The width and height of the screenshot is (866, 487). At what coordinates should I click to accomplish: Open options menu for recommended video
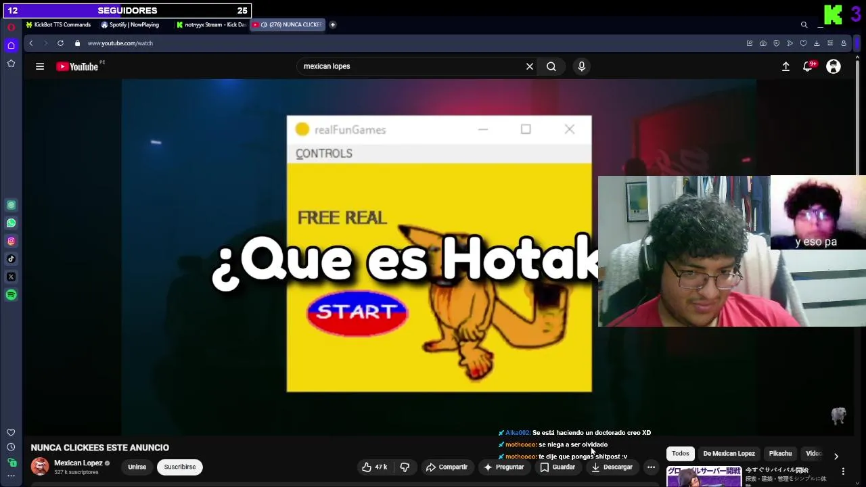[x=843, y=471]
